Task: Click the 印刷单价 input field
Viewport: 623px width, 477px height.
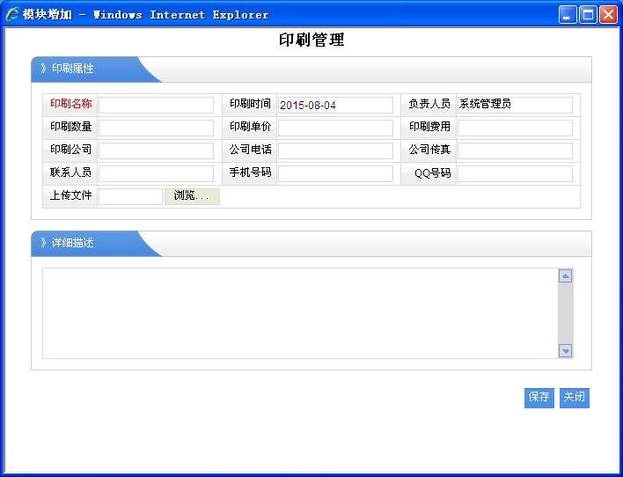Action: coord(335,128)
